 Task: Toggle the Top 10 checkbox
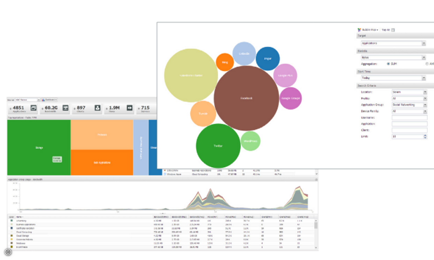393,30
